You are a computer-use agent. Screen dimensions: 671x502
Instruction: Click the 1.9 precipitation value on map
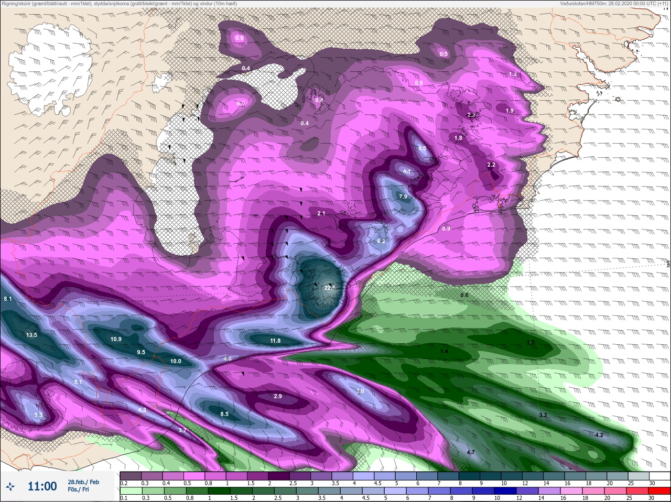[x=510, y=111]
